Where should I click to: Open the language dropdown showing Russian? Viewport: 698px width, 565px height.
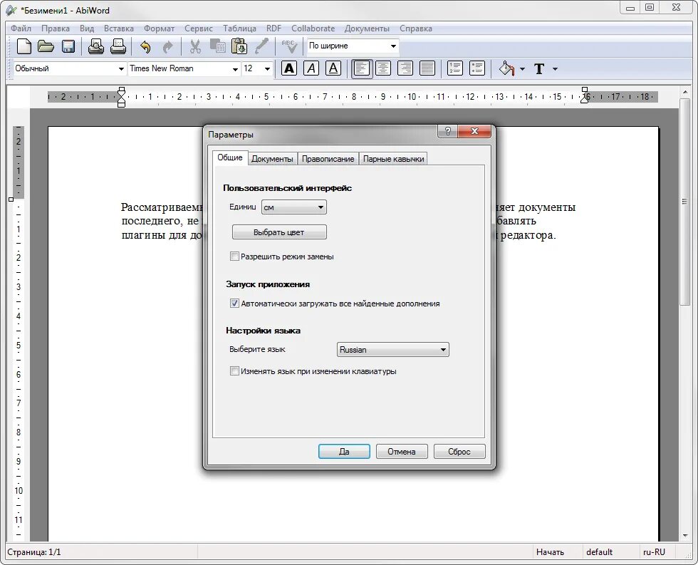[x=392, y=350]
